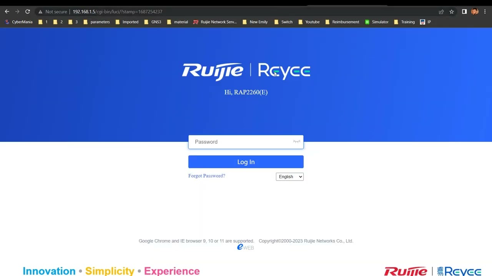The image size is (492, 276).
Task: Open the Switch bookmark folder
Action: (x=283, y=22)
